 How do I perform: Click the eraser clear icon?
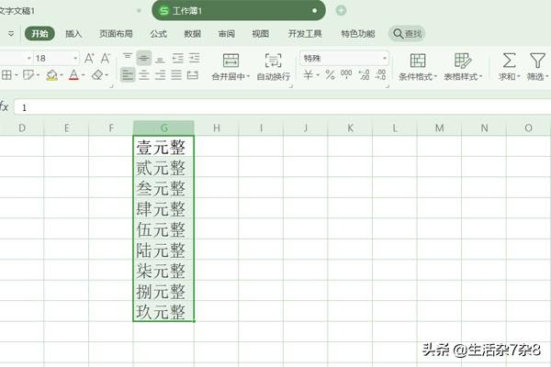pyautogui.click(x=97, y=75)
